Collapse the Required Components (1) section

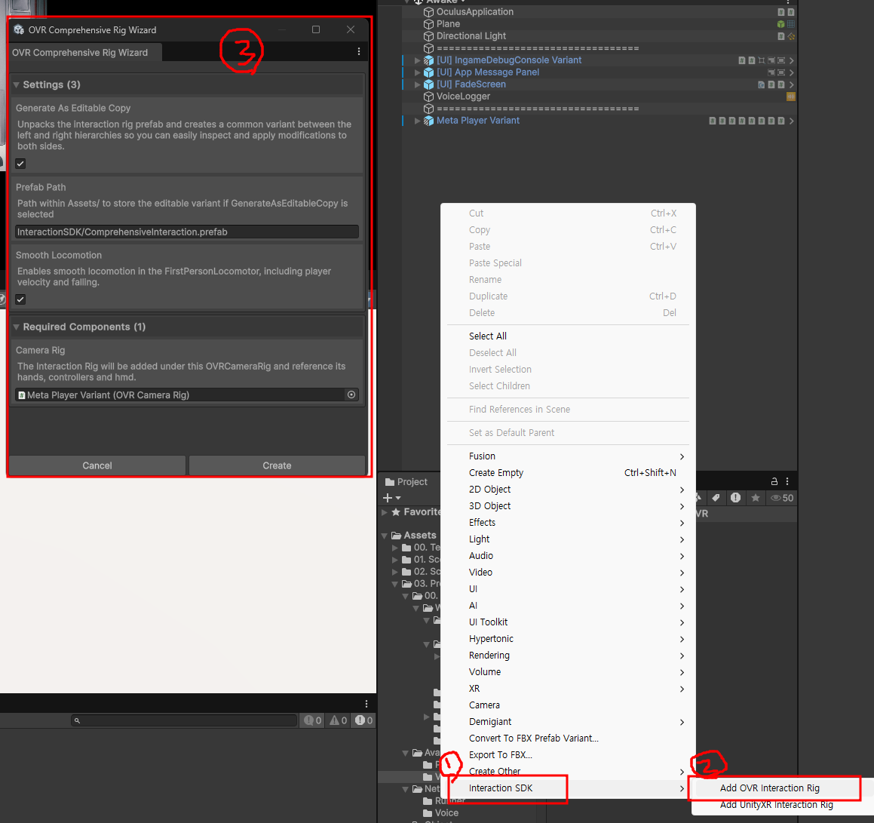[x=16, y=326]
